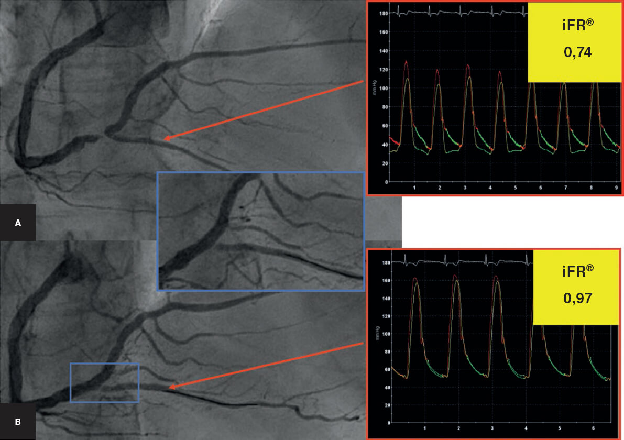Click inside small blue rectangle in angiogram B
This screenshot has width=624, height=440.
click(x=104, y=382)
